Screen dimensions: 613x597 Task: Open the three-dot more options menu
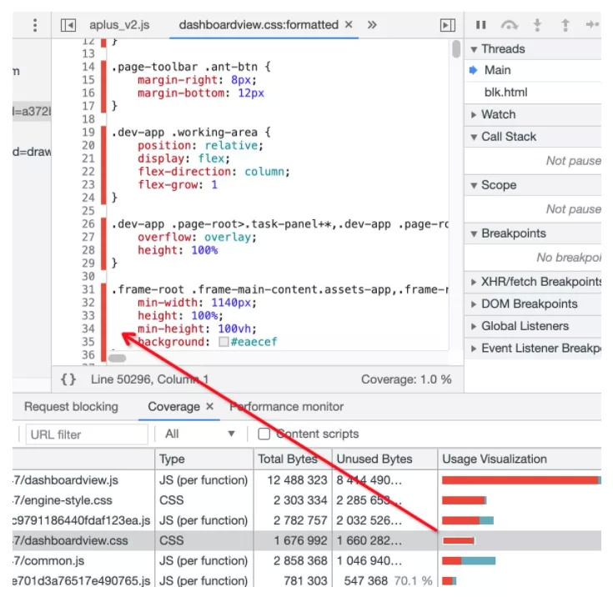click(34, 25)
